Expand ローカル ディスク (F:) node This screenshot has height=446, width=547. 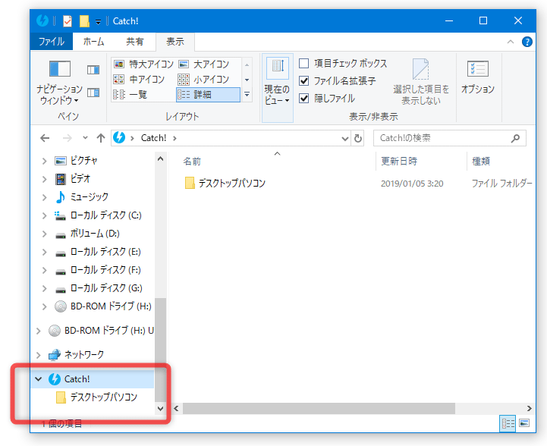44,270
